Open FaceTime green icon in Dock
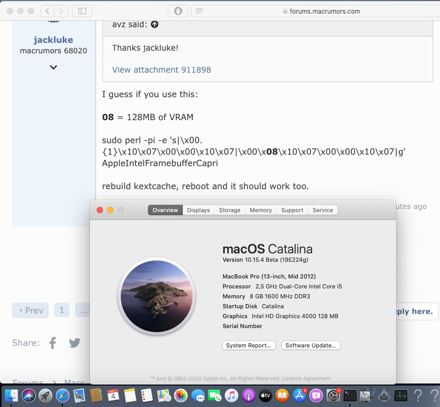440x407 pixels. 215,396
